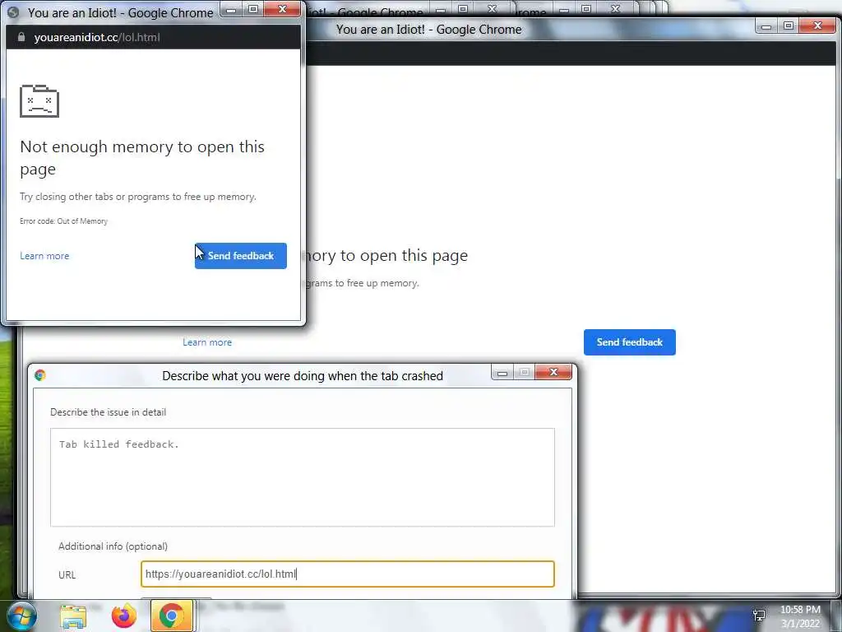Close the small 'You are an Idiot!' popup
Screen dimensions: 842x632
click(x=283, y=9)
